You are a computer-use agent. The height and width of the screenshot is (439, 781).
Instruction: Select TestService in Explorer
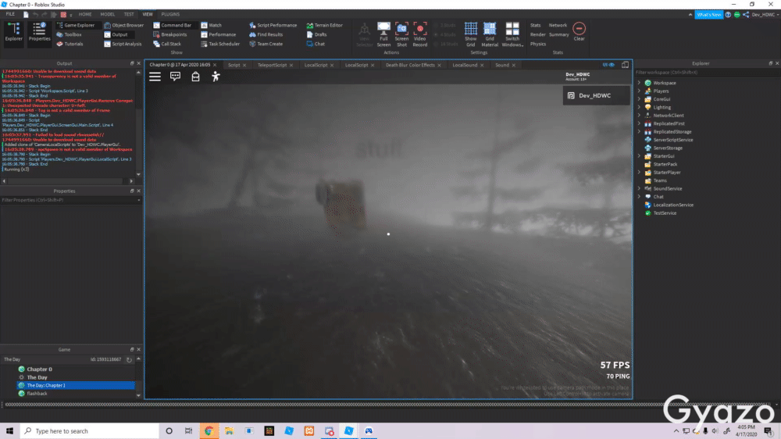point(665,212)
